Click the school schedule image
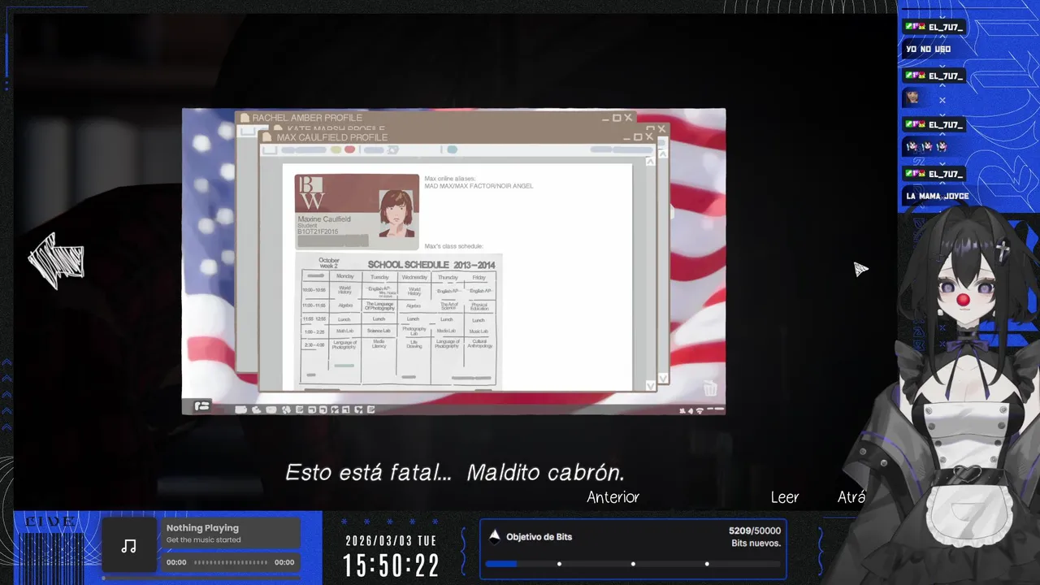 [398, 321]
